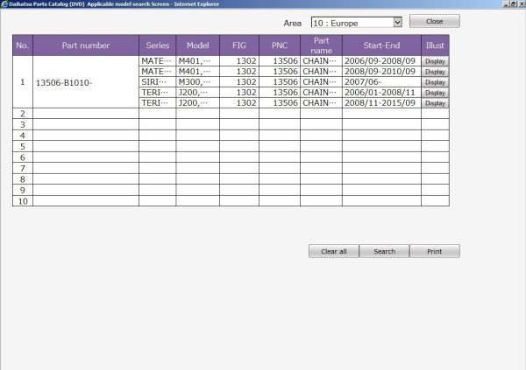
Task: Click the Illust column header
Action: click(435, 45)
